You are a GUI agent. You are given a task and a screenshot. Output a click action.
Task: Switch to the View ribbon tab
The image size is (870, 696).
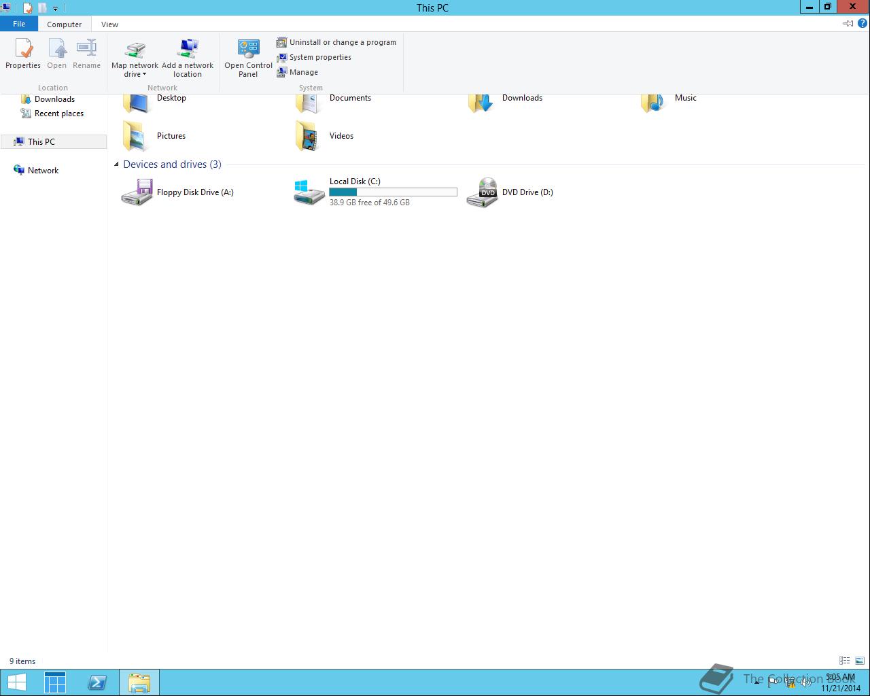[109, 24]
